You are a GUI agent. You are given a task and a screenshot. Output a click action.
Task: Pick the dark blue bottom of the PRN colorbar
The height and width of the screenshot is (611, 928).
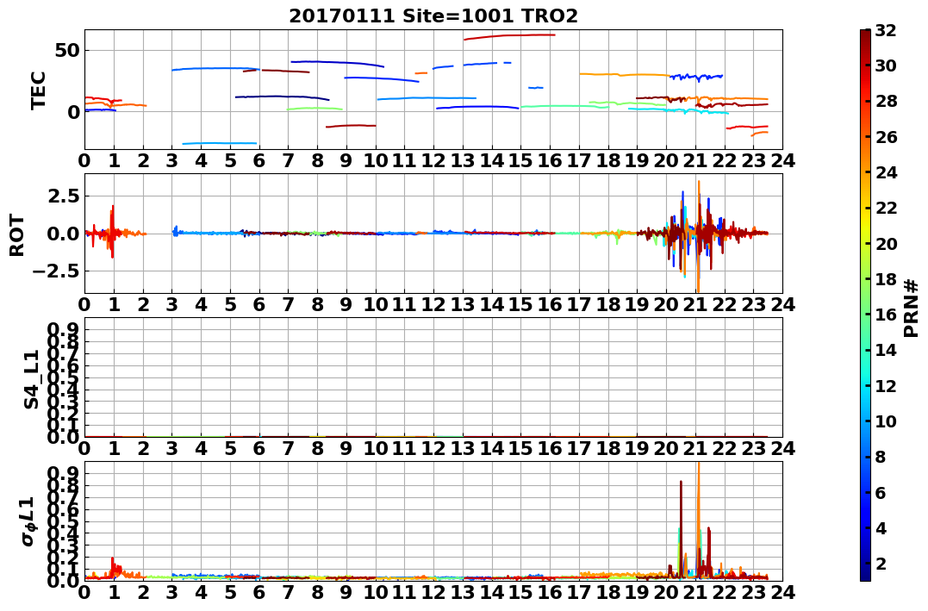(x=865, y=574)
